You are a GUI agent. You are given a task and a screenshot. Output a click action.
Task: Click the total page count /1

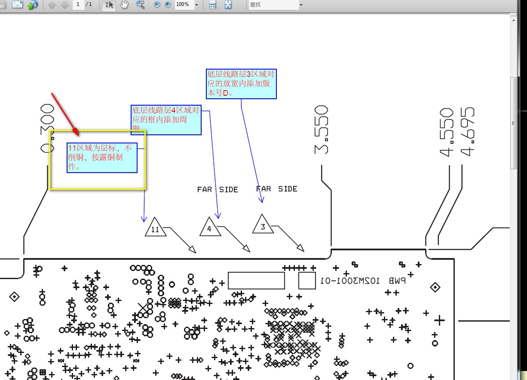pyautogui.click(x=89, y=4)
